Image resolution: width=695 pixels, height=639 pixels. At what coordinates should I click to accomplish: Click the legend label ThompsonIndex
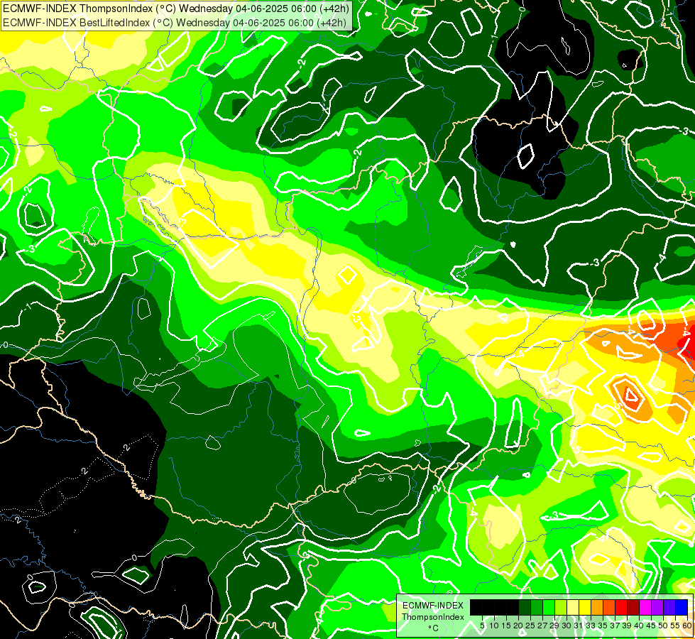coord(433,617)
